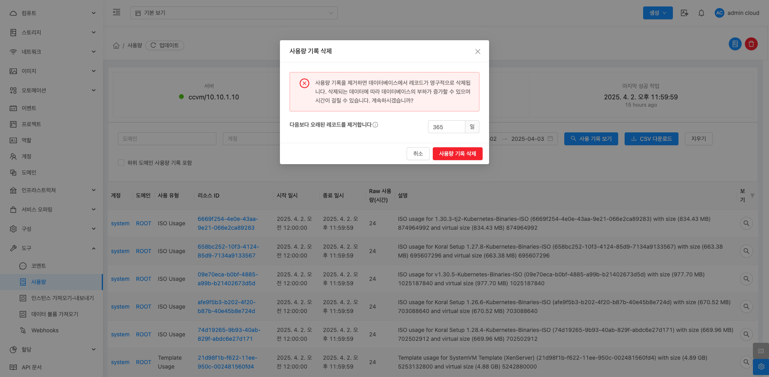Expand the 이미지 sidebar section
The width and height of the screenshot is (769, 377).
pyautogui.click(x=51, y=71)
